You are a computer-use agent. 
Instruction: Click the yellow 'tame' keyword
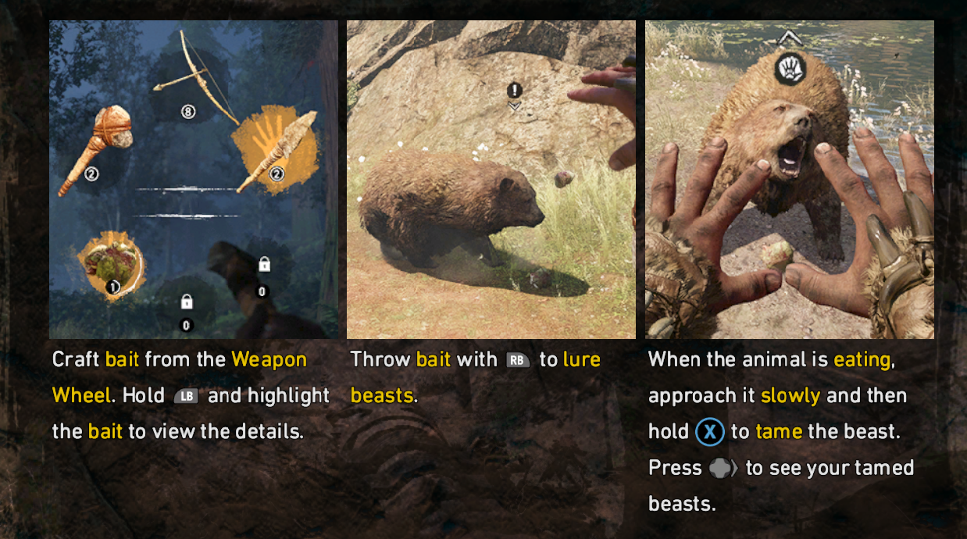pyautogui.click(x=779, y=432)
